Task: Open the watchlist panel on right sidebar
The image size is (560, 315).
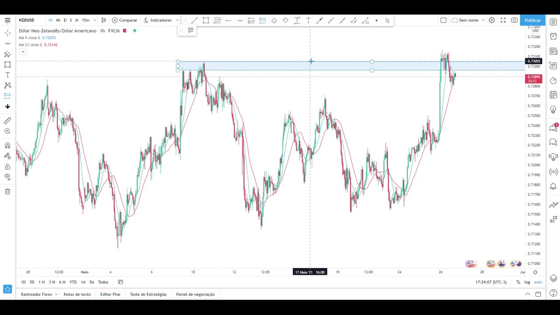Action: coord(553,22)
